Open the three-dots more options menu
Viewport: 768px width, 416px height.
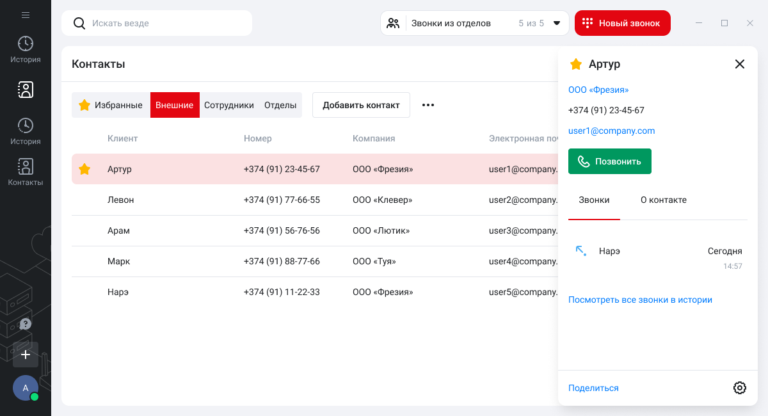tap(428, 105)
